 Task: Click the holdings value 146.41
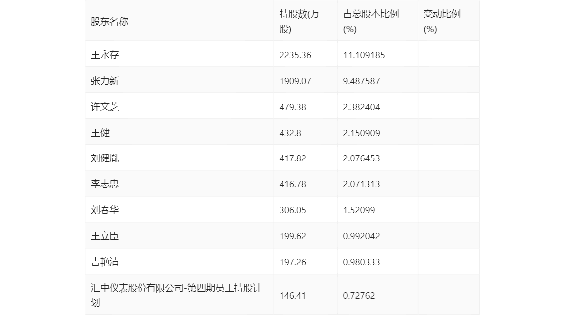293,296
